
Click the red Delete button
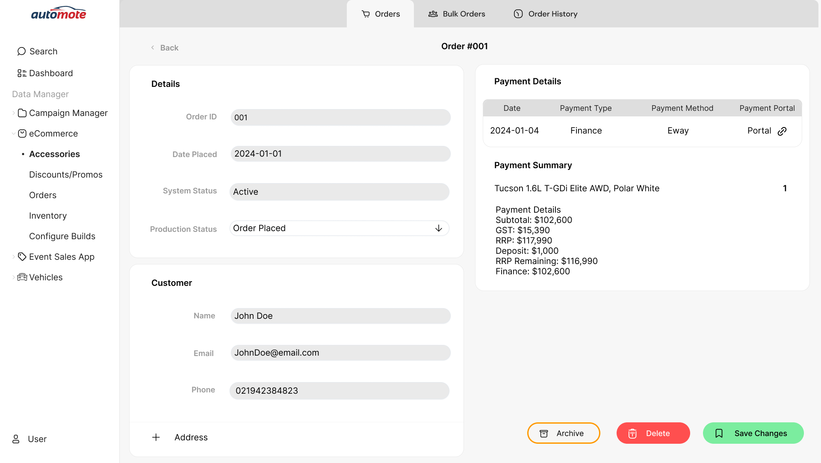coord(653,433)
